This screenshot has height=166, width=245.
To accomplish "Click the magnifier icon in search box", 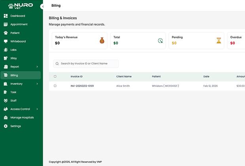I will pos(57,64).
